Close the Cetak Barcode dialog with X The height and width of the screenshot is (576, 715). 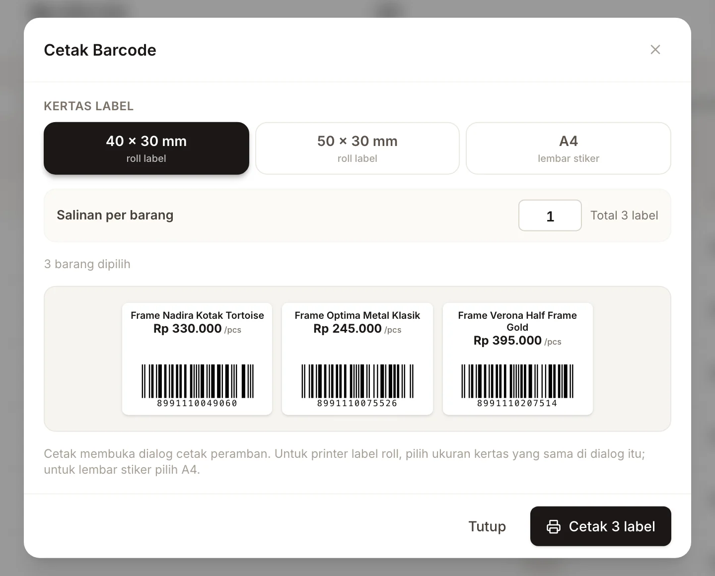coord(655,50)
